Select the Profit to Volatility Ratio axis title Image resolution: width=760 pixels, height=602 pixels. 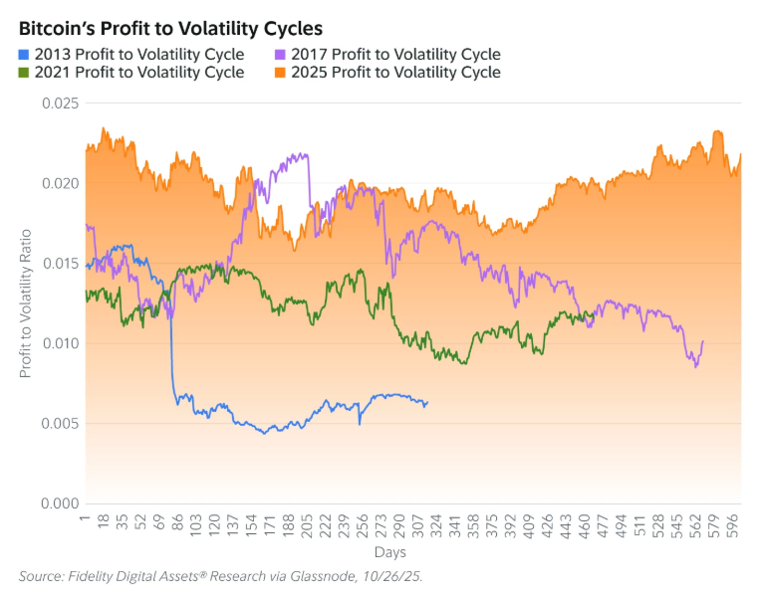tap(27, 302)
